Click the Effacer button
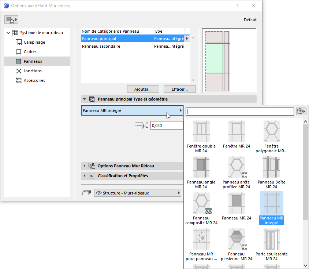 click(x=179, y=89)
